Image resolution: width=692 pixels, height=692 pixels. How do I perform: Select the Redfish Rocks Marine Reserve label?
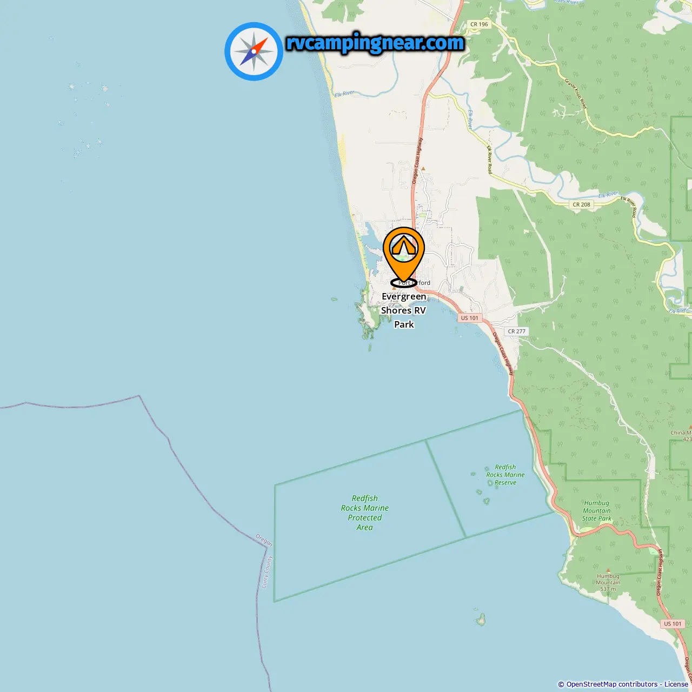[x=505, y=475]
